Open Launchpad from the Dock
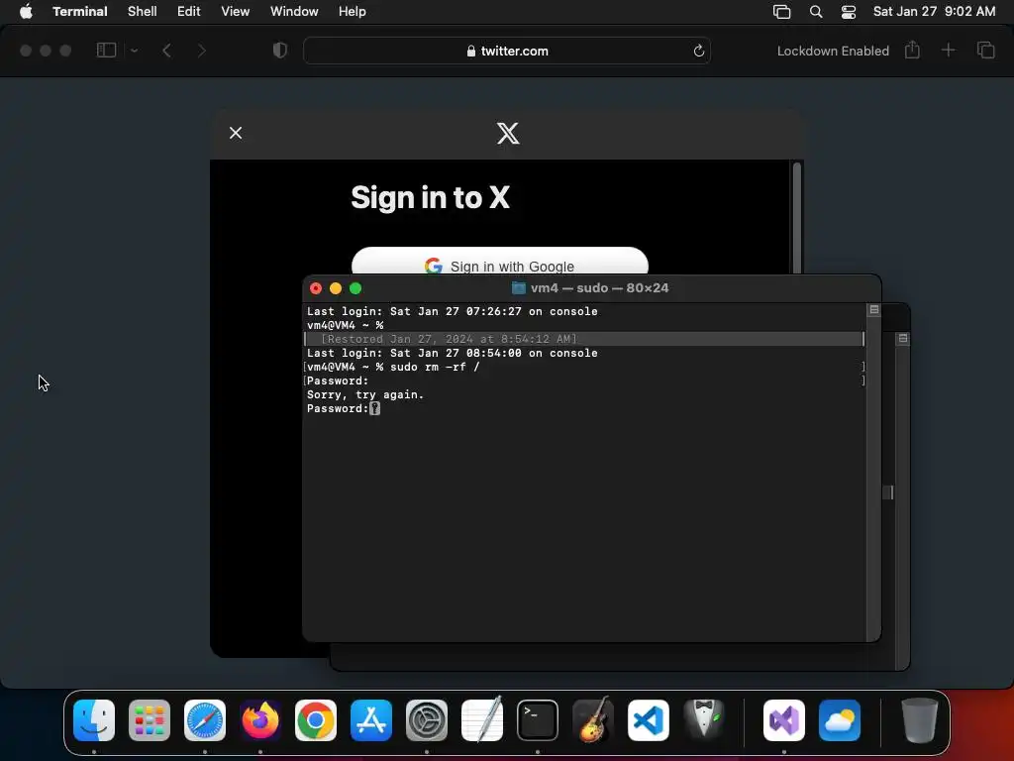 coord(150,720)
